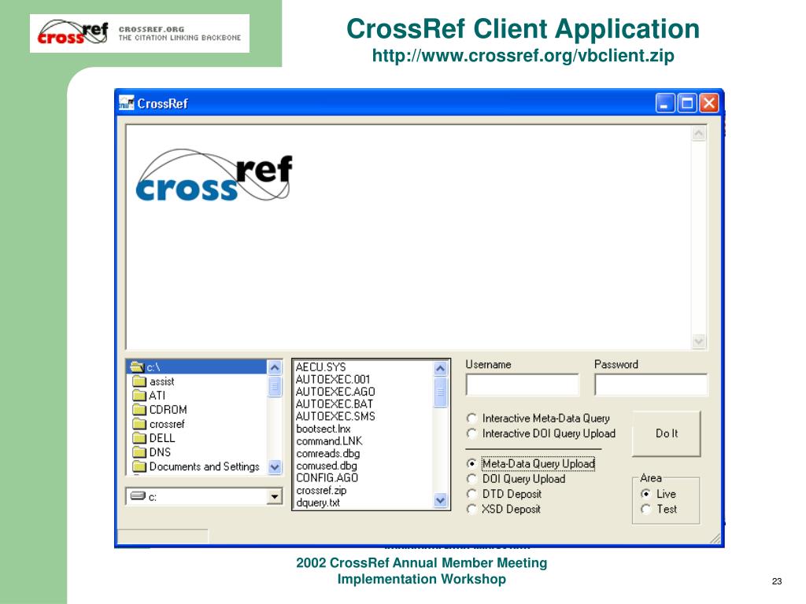Image resolution: width=806 pixels, height=604 pixels.
Task: Minimize the CrossRef window
Action: pos(664,103)
